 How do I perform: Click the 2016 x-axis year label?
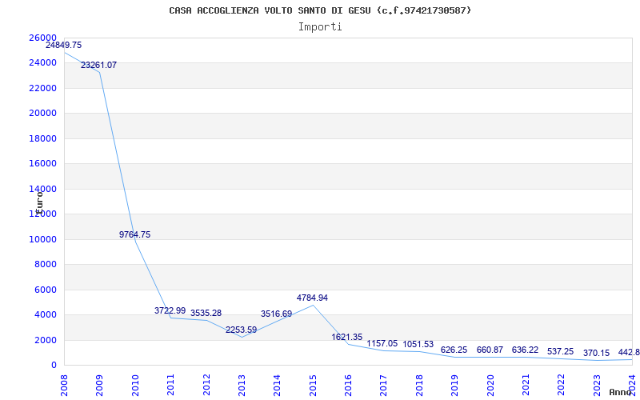[x=348, y=385]
